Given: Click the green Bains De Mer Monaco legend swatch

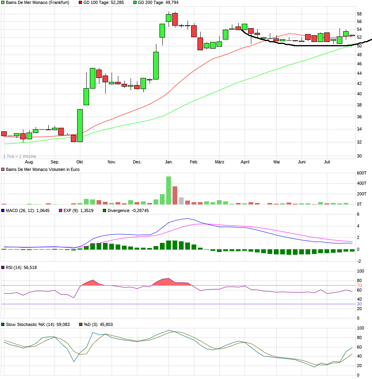Looking at the screenshot, I should (3, 2).
